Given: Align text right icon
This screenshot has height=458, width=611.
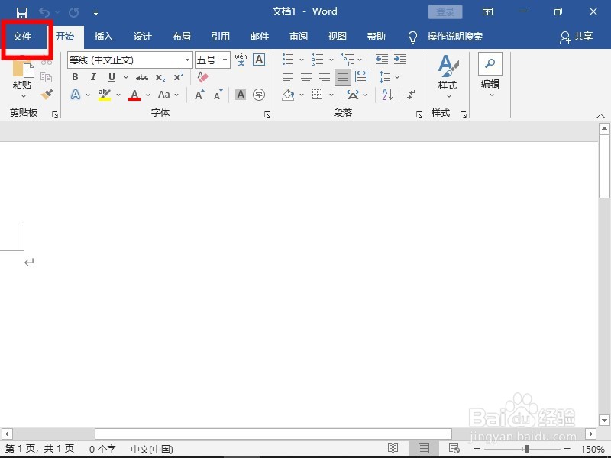Looking at the screenshot, I should click(325, 77).
